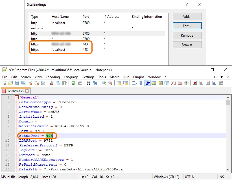Click the New file toolbar icon
The height and width of the screenshot is (180, 232).
4,83
